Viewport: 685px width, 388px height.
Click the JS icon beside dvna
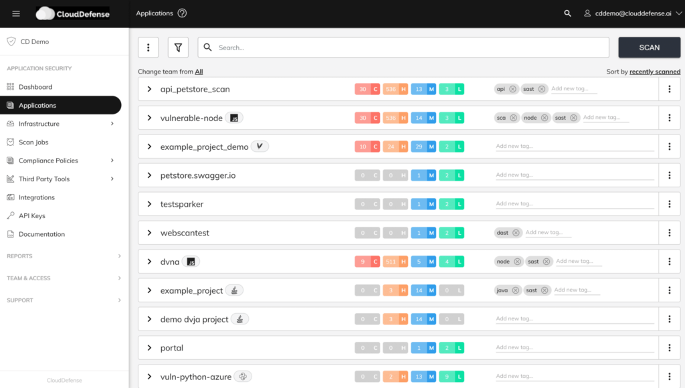tap(191, 262)
